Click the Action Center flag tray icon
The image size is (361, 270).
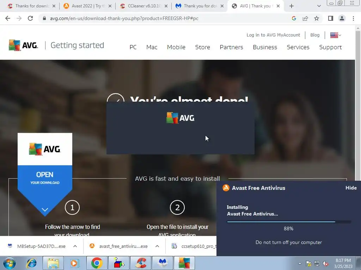click(x=308, y=264)
